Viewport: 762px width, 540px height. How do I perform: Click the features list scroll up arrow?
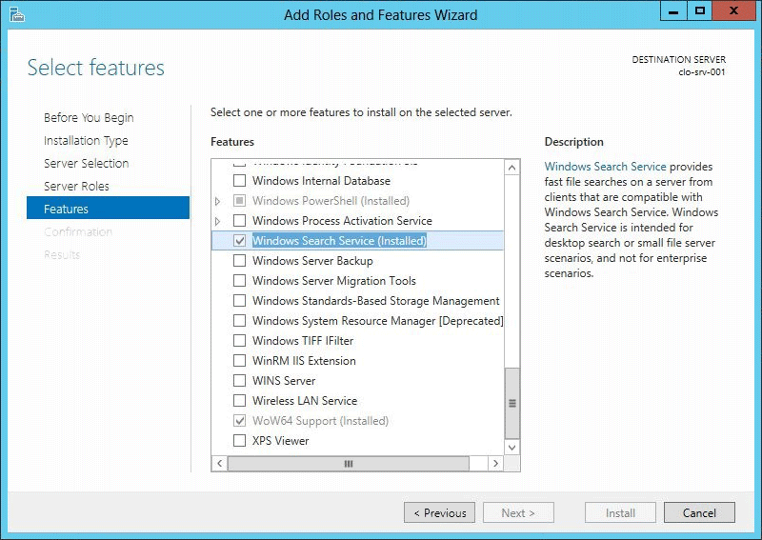click(512, 168)
